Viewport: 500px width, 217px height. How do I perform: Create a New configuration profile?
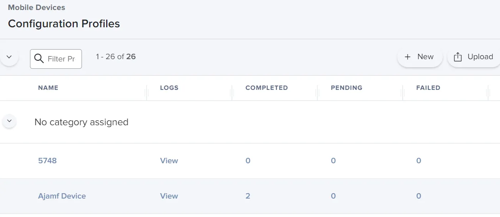[x=420, y=57]
